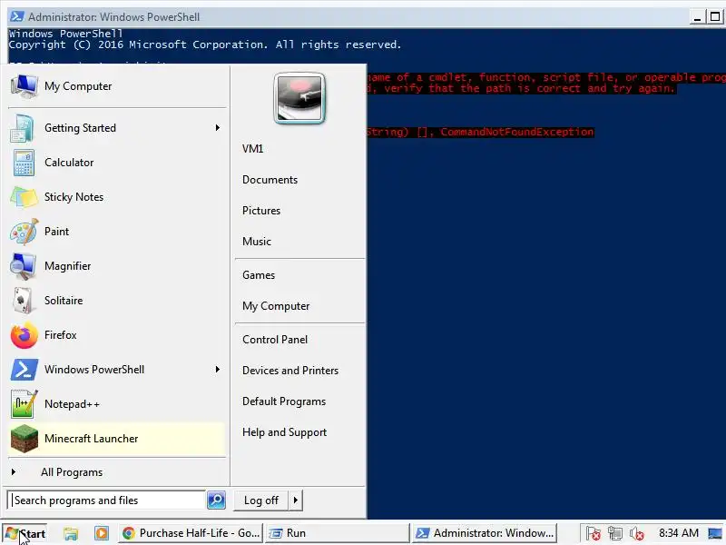This screenshot has height=545, width=726.
Task: Maximize the PowerShell window
Action: (715, 17)
